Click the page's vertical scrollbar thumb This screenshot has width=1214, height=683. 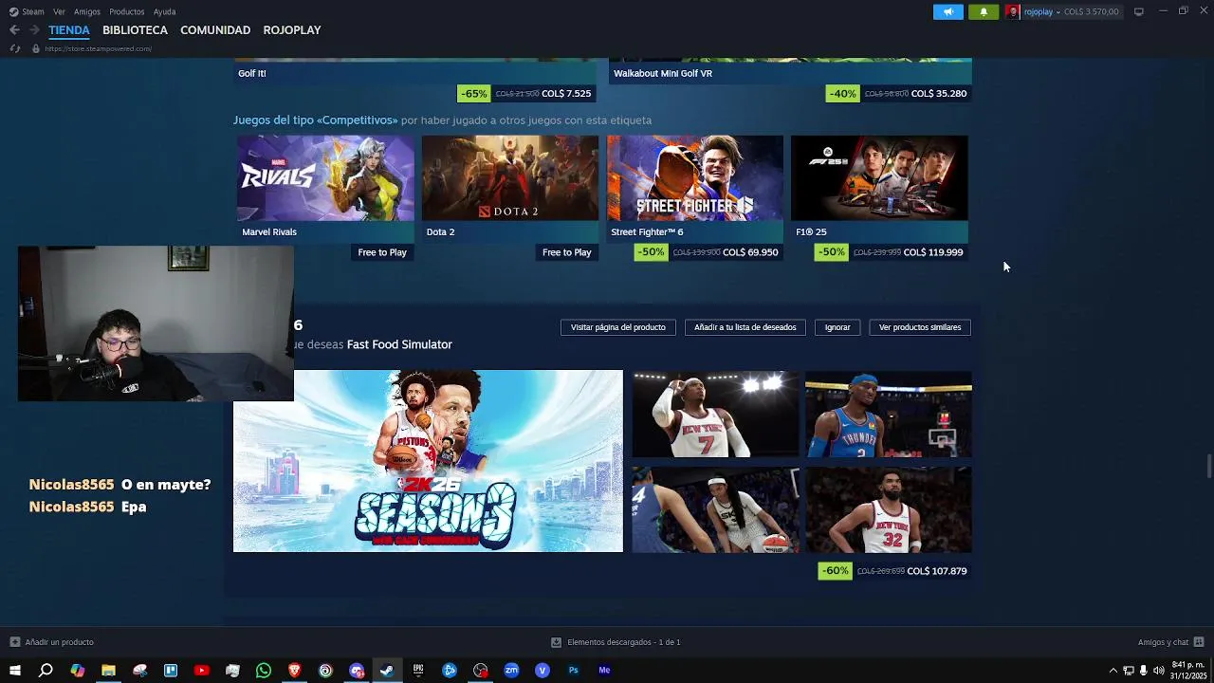pos(1208,467)
